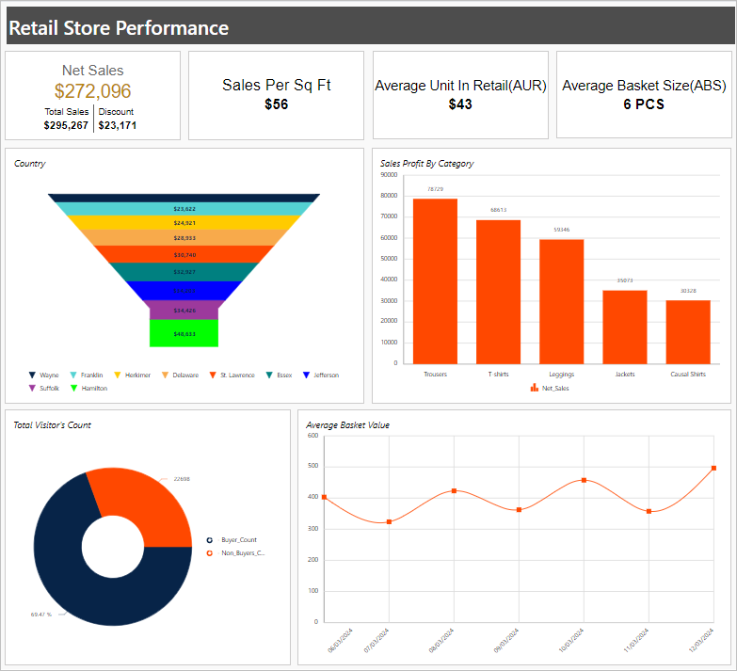737x671 pixels.
Task: Click the 6 PCS basket size value
Action: pyautogui.click(x=644, y=104)
